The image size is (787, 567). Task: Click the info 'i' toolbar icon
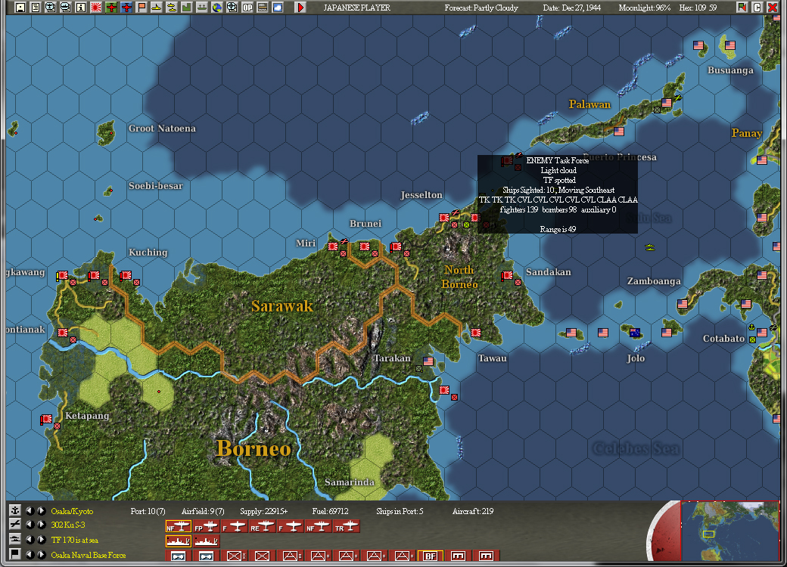[x=81, y=7]
